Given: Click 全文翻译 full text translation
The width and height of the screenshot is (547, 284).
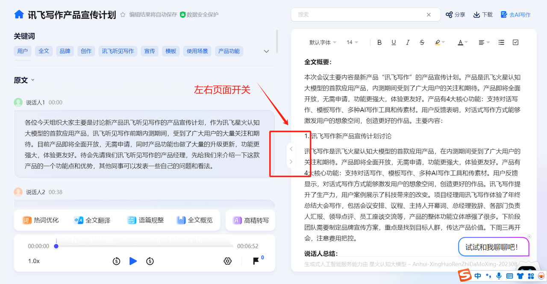Looking at the screenshot, I should click(x=92, y=220).
